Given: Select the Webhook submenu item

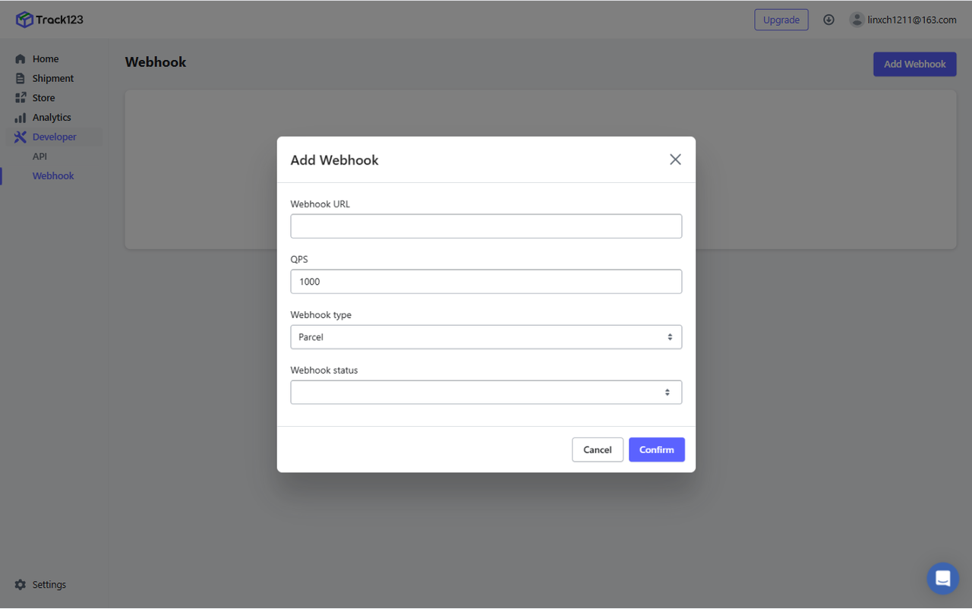Looking at the screenshot, I should (x=53, y=176).
